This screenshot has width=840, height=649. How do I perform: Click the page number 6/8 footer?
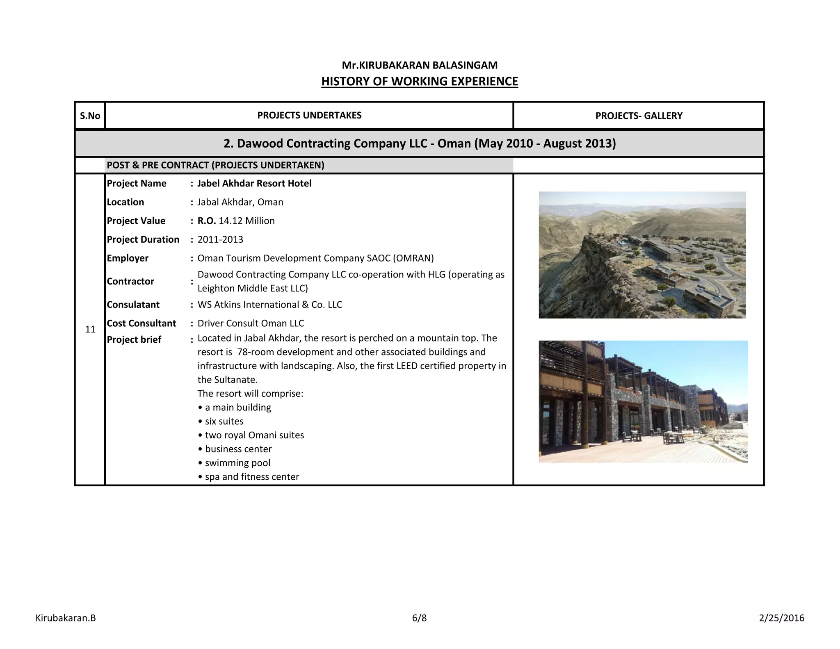tap(419, 618)
